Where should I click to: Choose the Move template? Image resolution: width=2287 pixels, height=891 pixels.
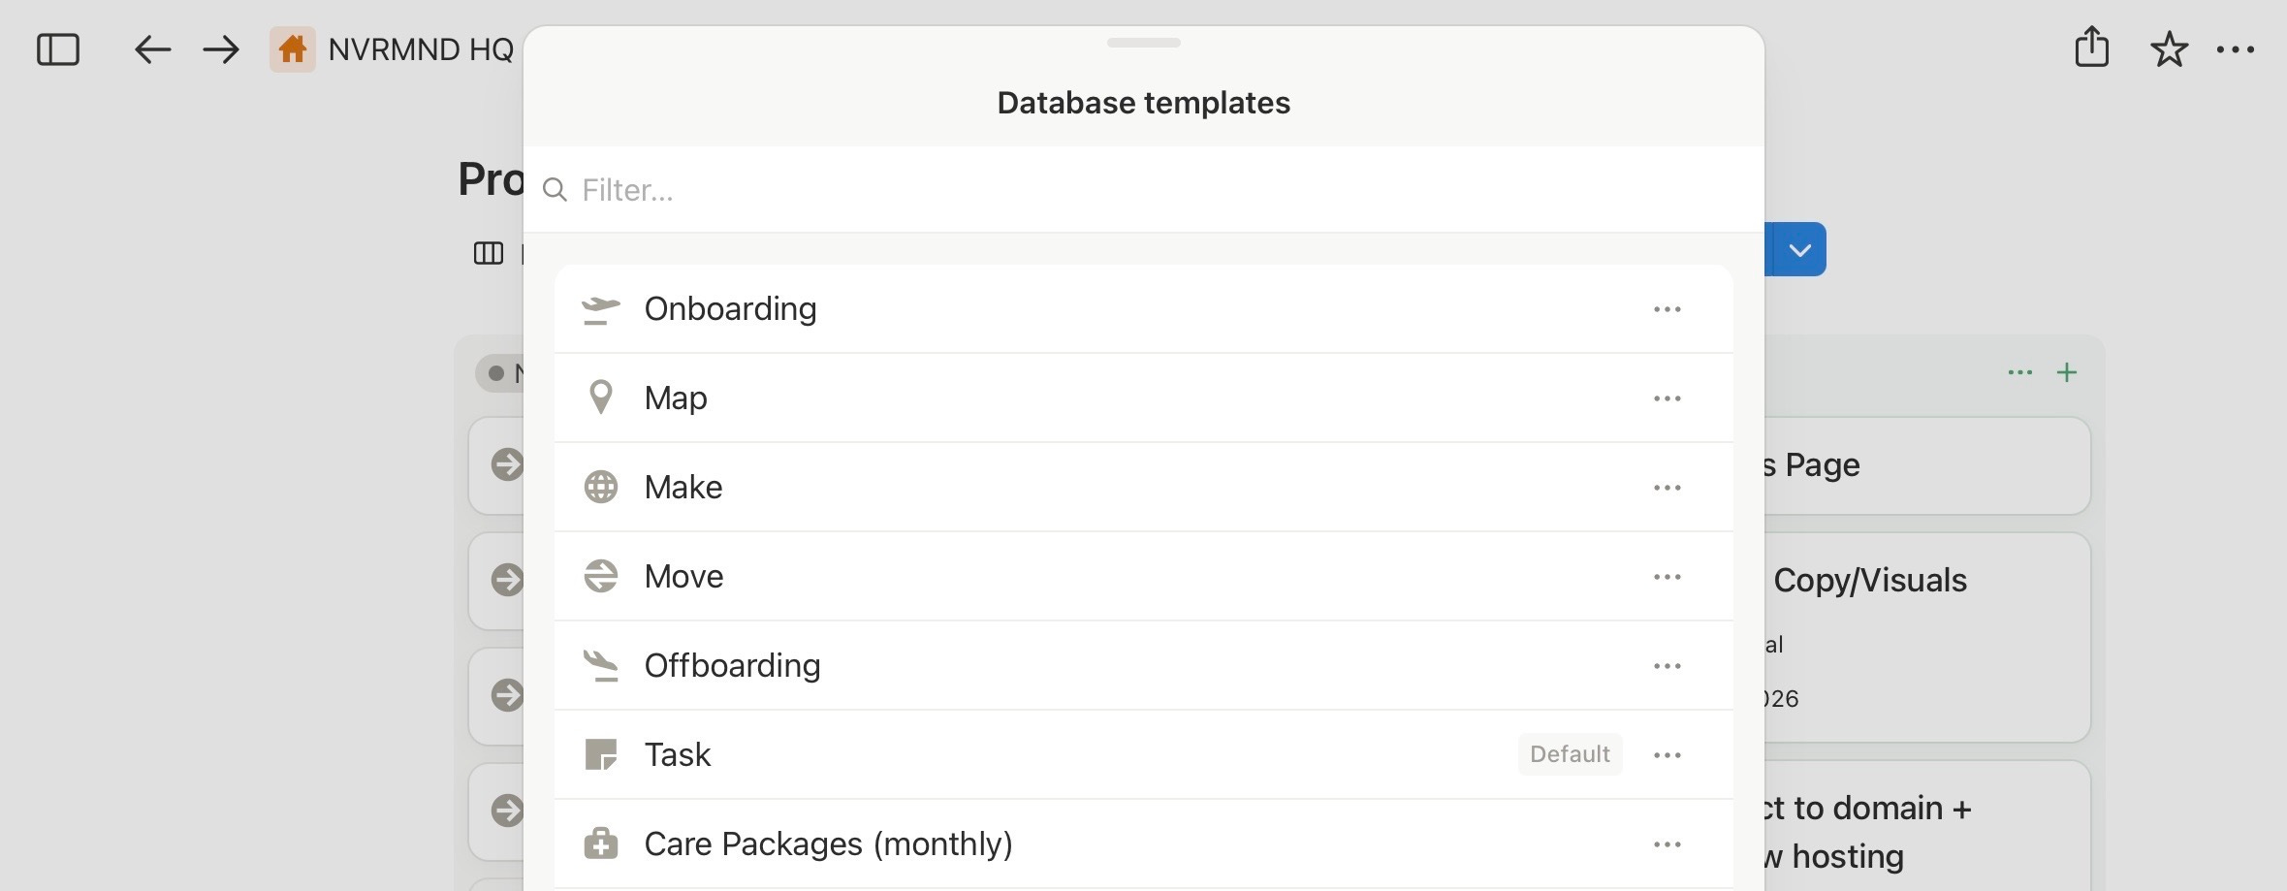click(683, 577)
